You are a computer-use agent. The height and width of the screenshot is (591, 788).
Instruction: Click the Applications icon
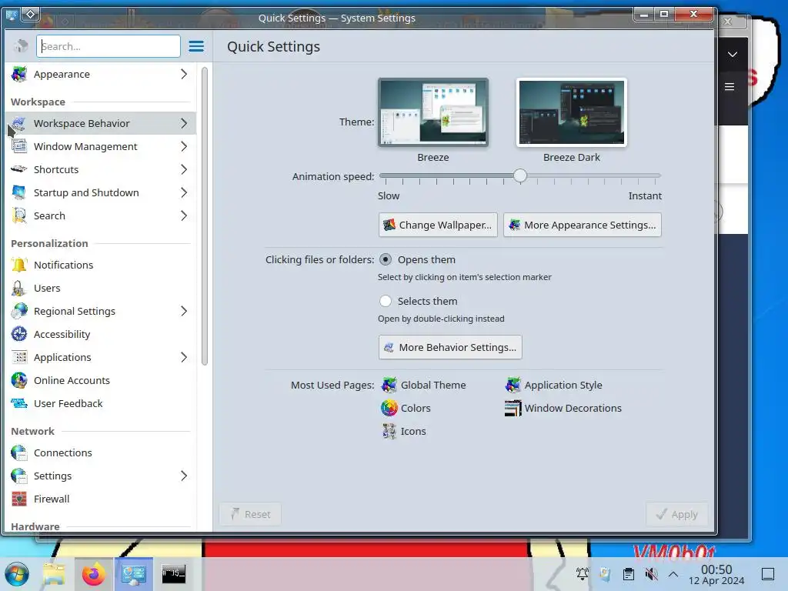click(x=19, y=357)
